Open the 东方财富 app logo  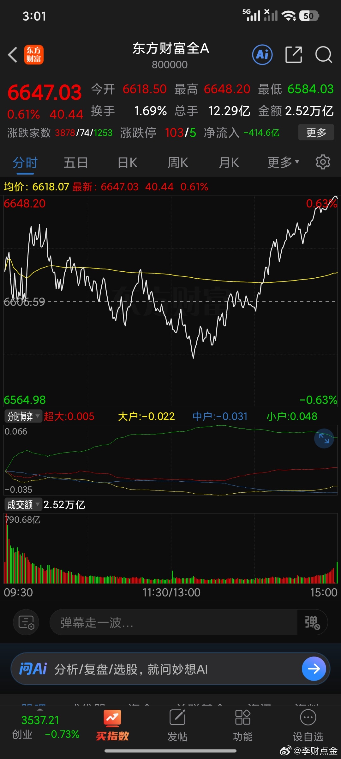[x=34, y=55]
